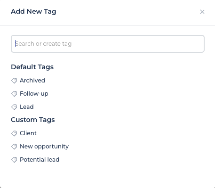Image resolution: width=215 pixels, height=188 pixels.
Task: Click the tag icon beside Potential lead
Action: point(14,160)
